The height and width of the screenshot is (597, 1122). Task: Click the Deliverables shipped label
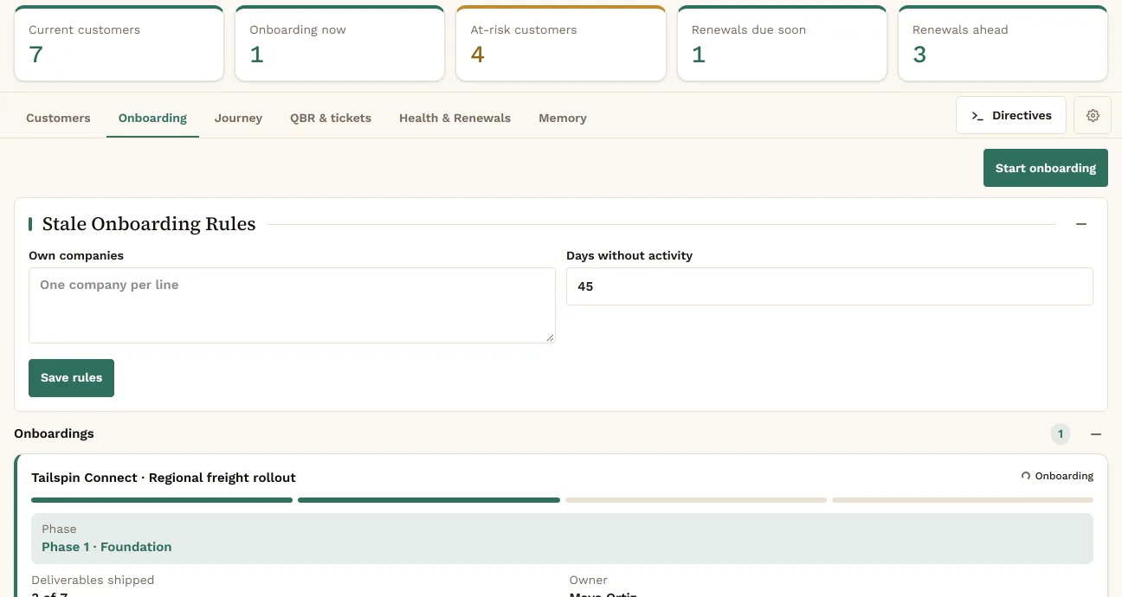93,580
